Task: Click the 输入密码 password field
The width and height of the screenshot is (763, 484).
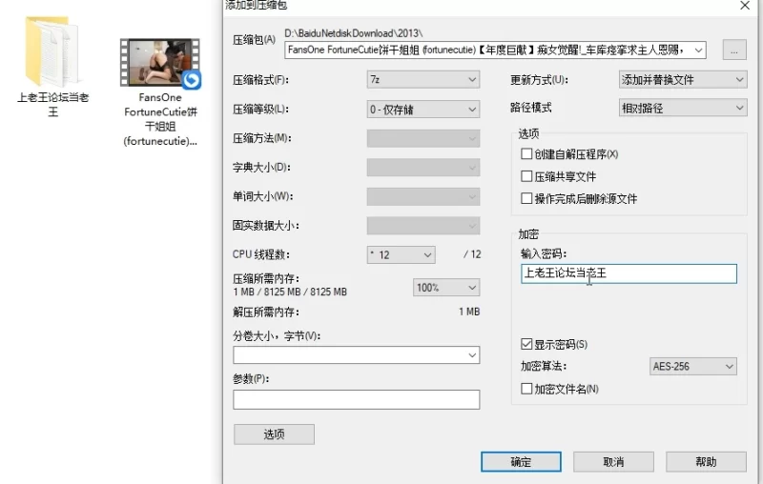Action: [629, 273]
